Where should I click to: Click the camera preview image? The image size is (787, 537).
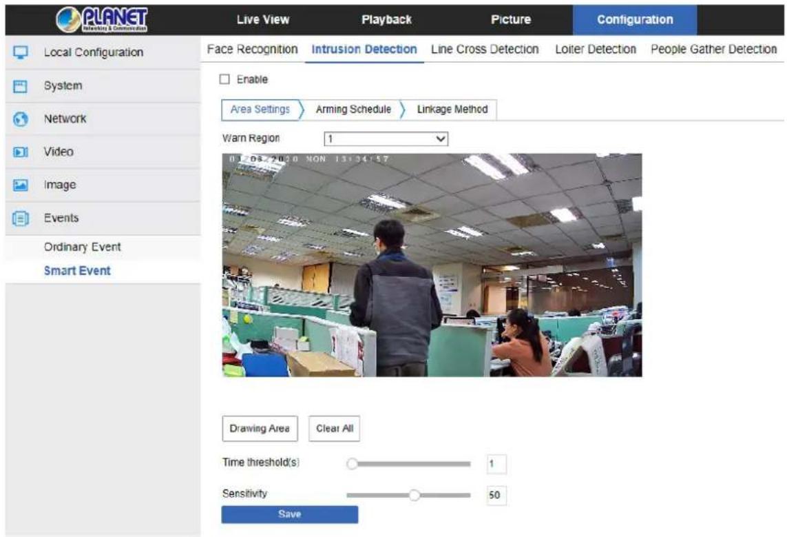pos(432,265)
